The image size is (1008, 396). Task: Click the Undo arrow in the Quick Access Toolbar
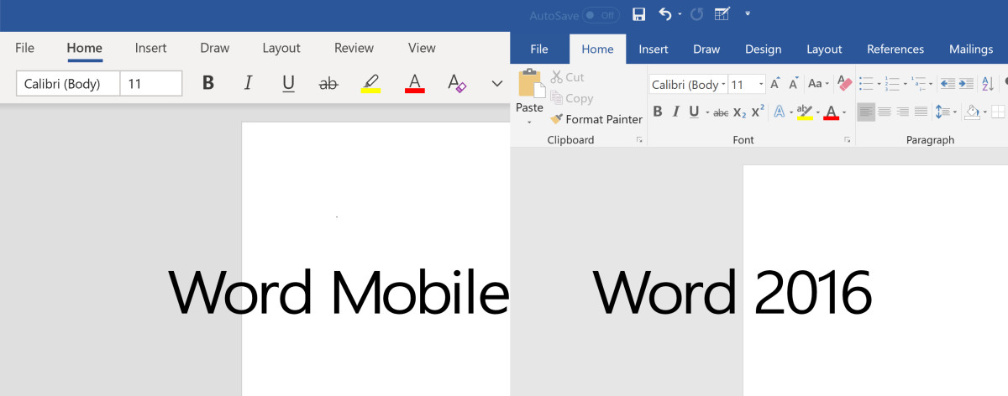pos(665,14)
